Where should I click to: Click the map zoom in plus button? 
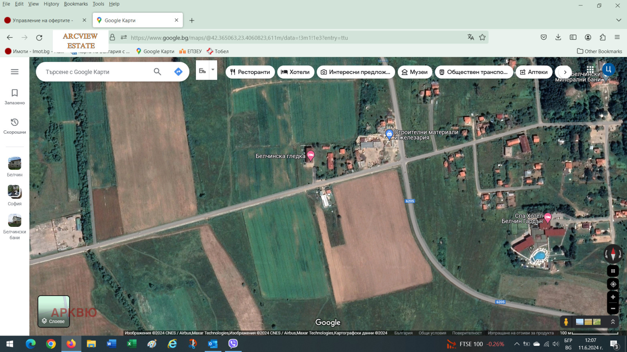click(x=613, y=297)
